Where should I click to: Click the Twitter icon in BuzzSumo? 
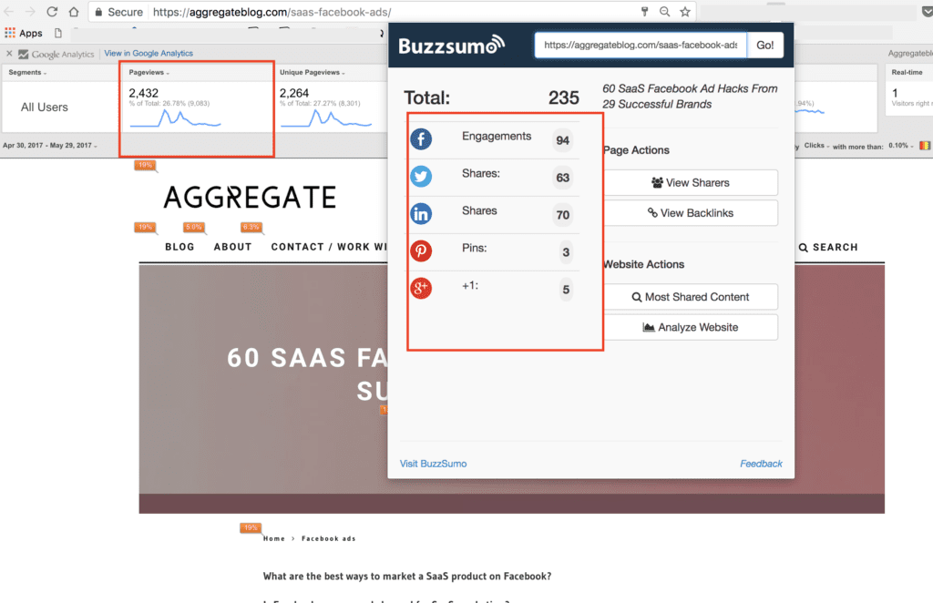pos(421,177)
